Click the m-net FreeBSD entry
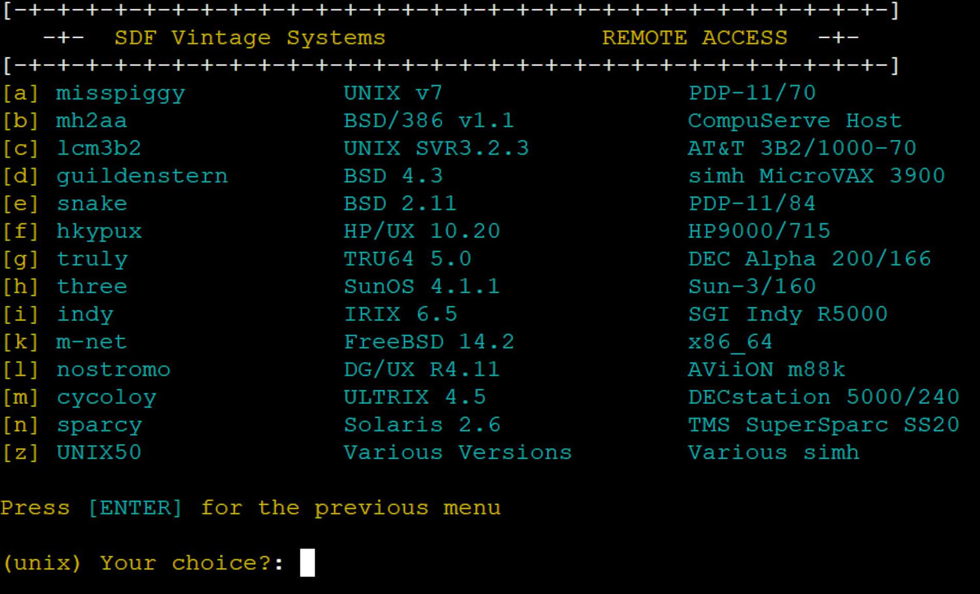The image size is (980, 594). point(91,342)
